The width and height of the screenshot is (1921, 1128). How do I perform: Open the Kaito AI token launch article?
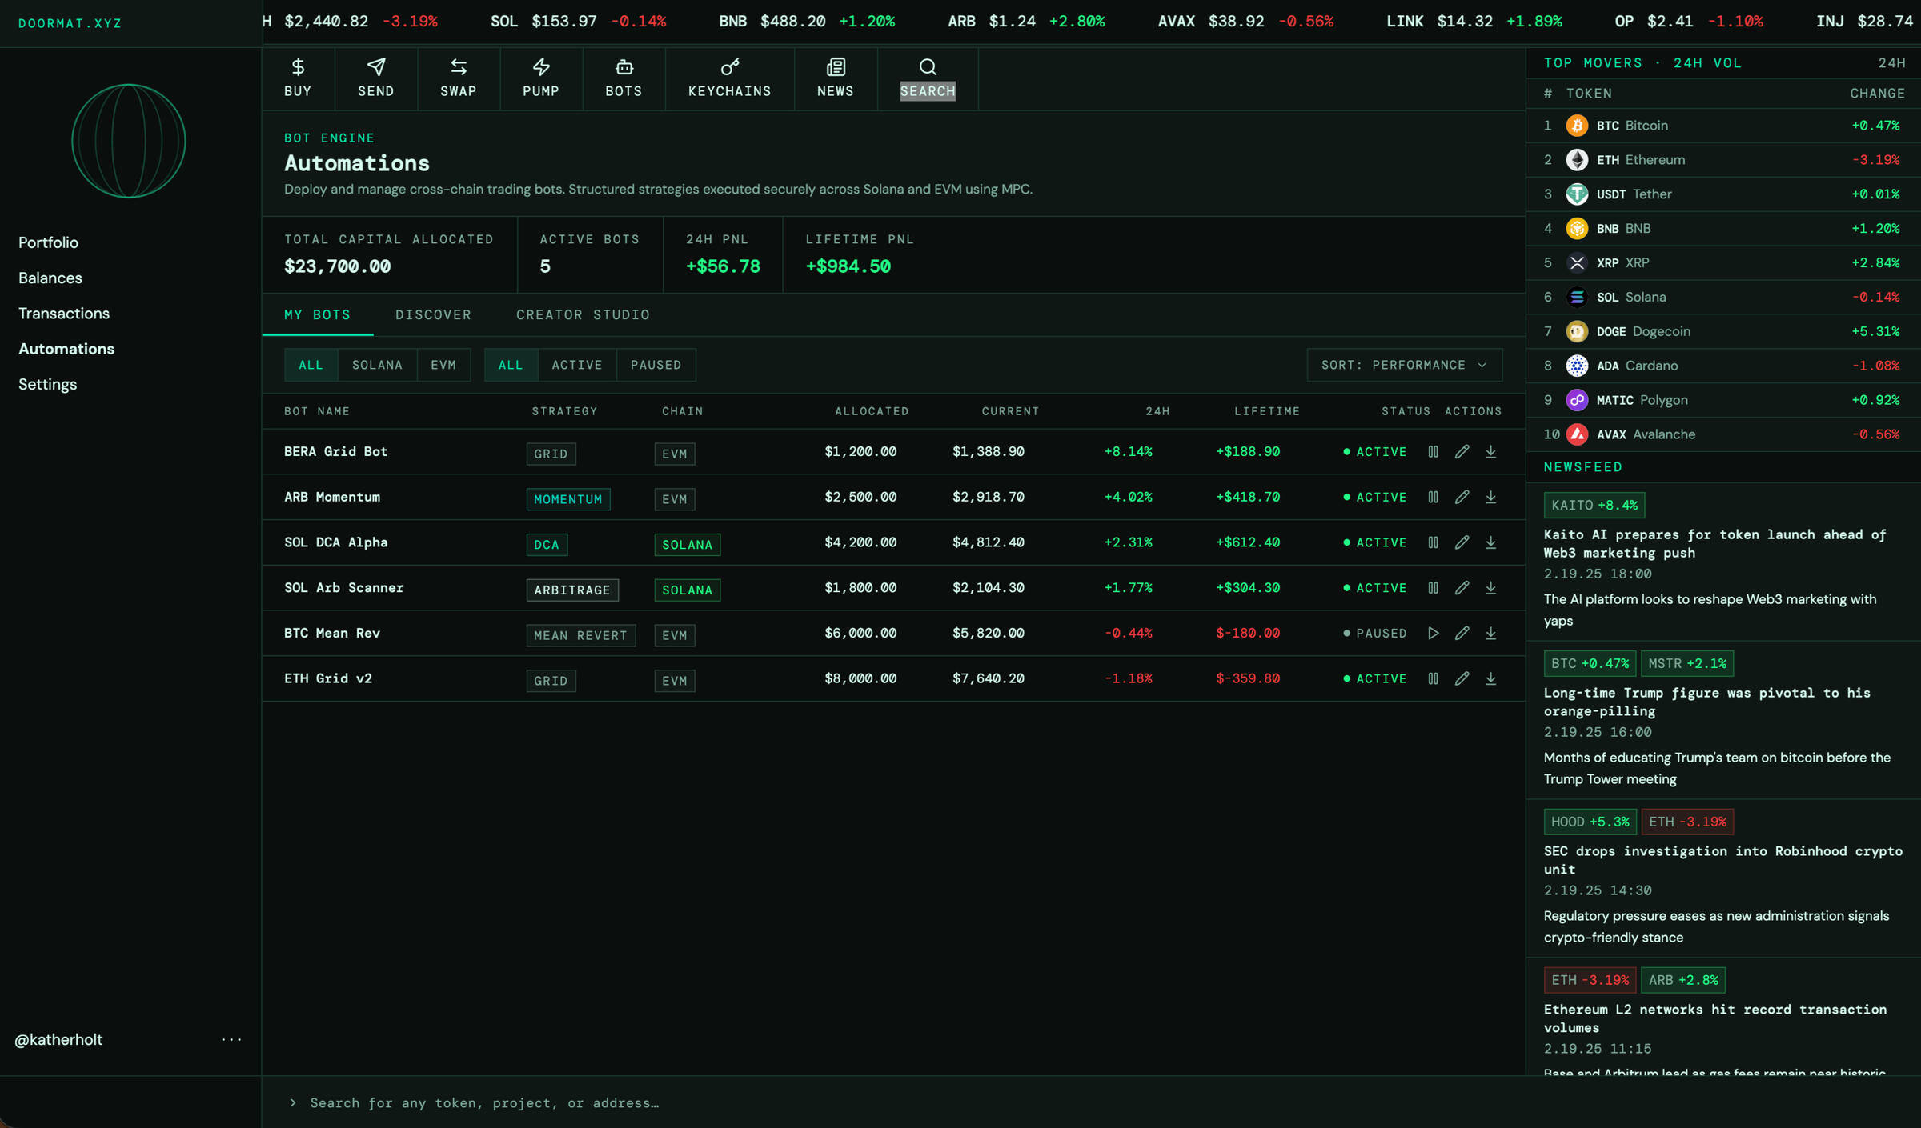(1714, 543)
